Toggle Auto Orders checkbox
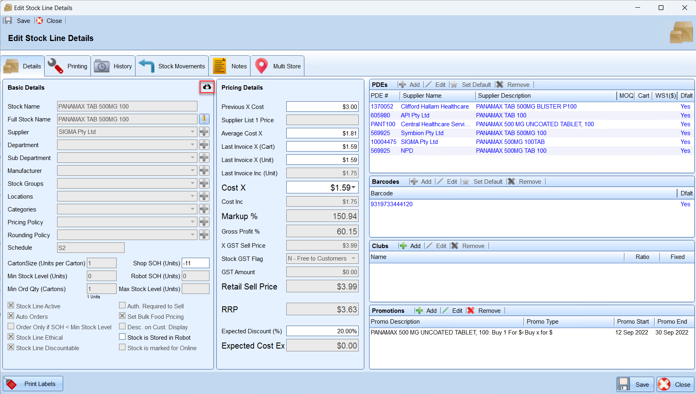696x394 pixels. click(11, 316)
